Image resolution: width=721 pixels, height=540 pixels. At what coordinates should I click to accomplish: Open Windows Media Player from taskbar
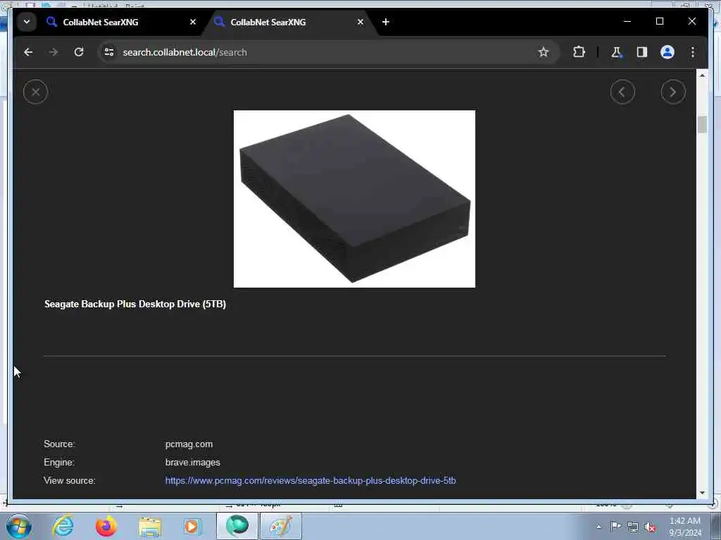193,526
